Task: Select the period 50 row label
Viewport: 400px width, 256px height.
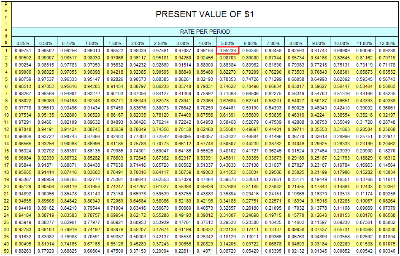Action: 6,251
